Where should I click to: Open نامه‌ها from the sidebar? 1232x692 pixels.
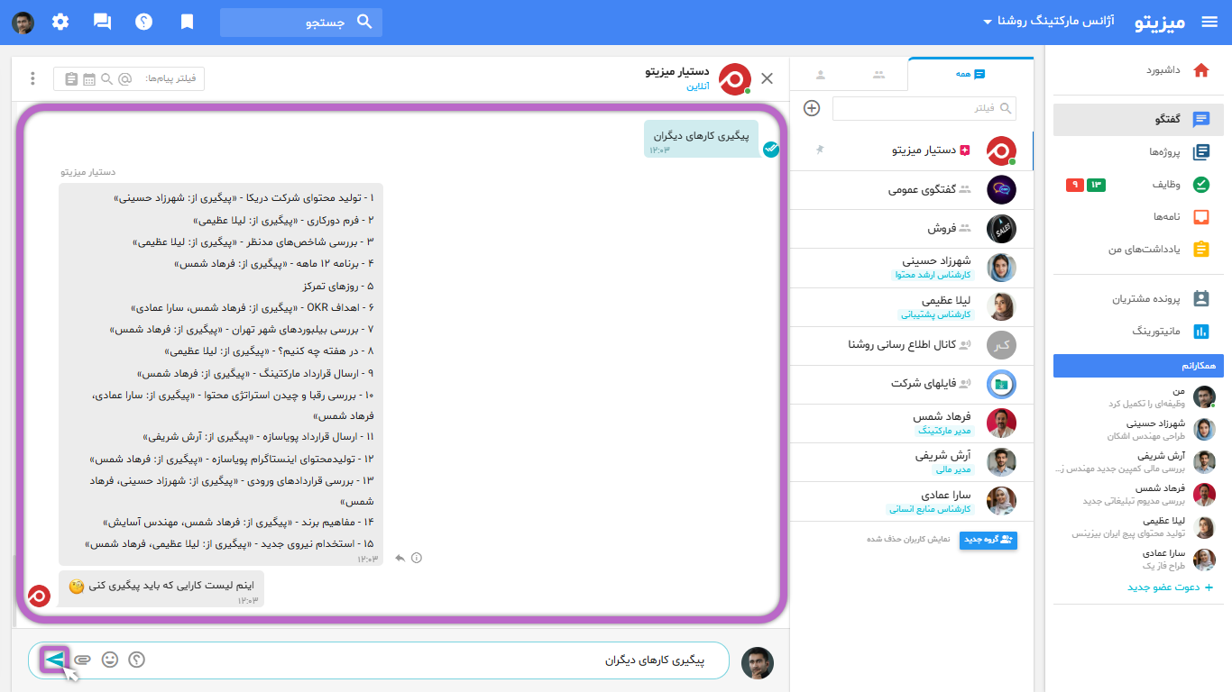point(1138,217)
